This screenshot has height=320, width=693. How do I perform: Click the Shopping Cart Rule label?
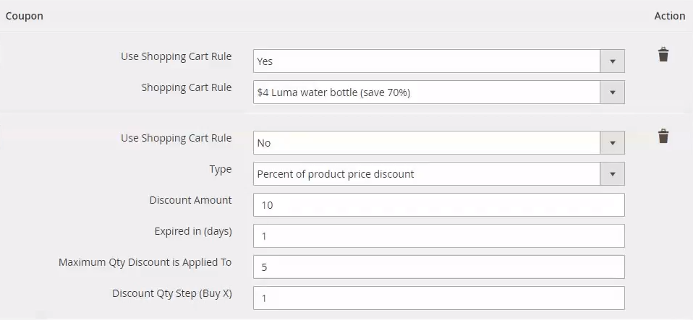click(186, 87)
